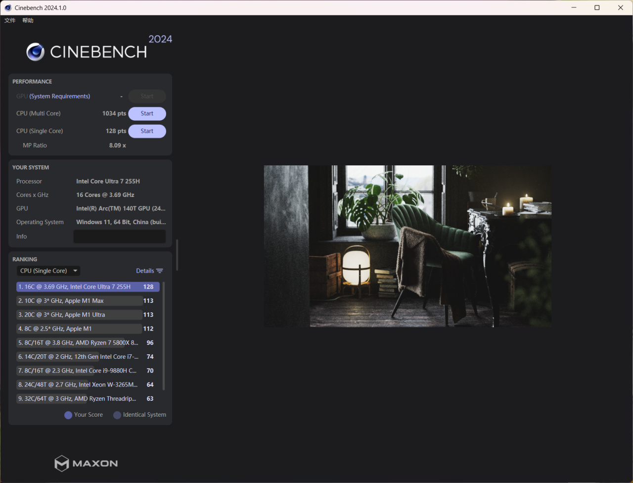Select ranking row 8C Apple M1
633x483 pixels.
coord(88,329)
